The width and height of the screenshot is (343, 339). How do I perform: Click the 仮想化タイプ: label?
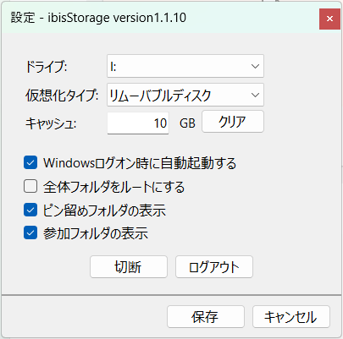pos(62,96)
